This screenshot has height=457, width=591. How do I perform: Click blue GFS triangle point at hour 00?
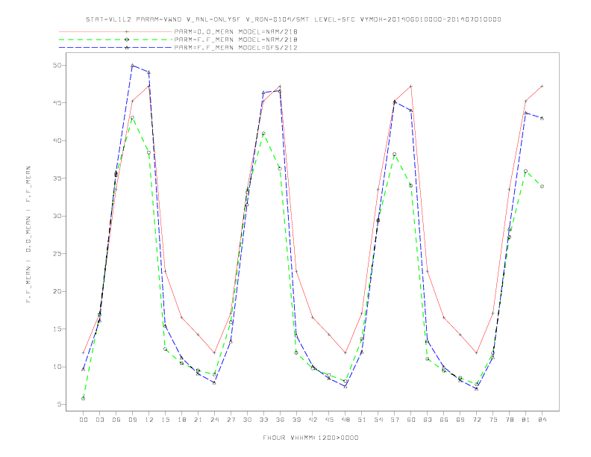coord(84,369)
